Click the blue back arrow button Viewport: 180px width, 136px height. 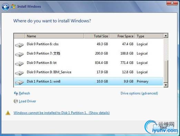pyautogui.click(x=6, y=7)
